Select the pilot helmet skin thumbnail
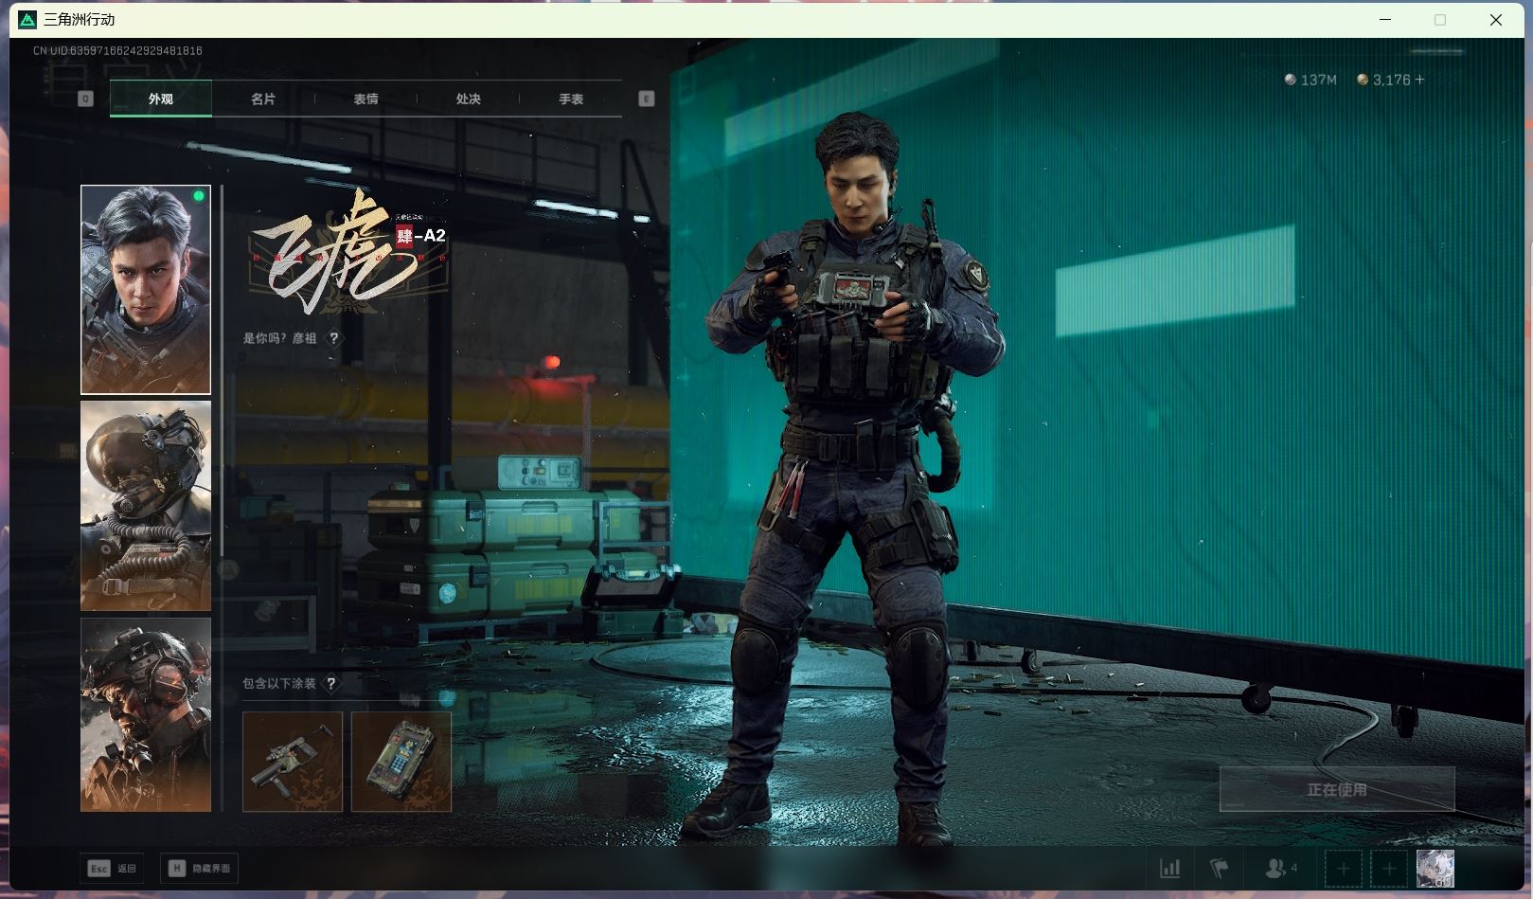Viewport: 1533px width, 899px height. pyautogui.click(x=146, y=506)
